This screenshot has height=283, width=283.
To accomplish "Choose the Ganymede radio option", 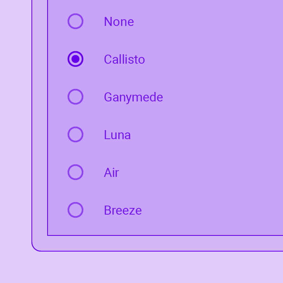I will (x=75, y=97).
